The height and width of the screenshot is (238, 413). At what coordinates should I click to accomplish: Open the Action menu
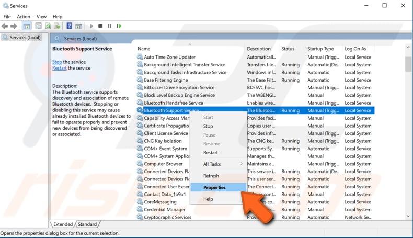pyautogui.click(x=24, y=17)
